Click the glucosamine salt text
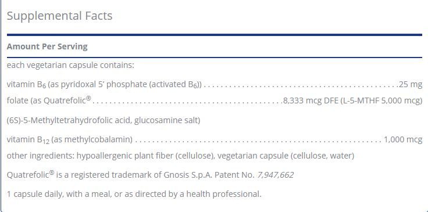The image size is (428, 212). (x=167, y=120)
